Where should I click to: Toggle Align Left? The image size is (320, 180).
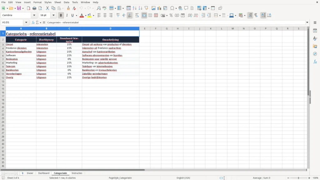99,15
